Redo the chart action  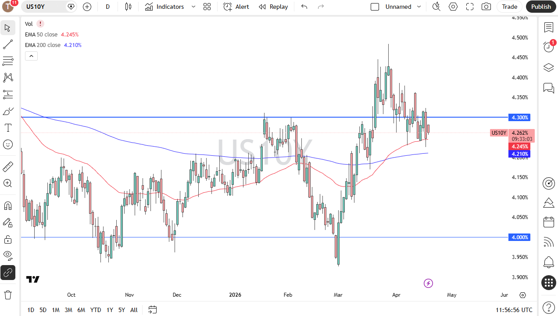click(321, 7)
